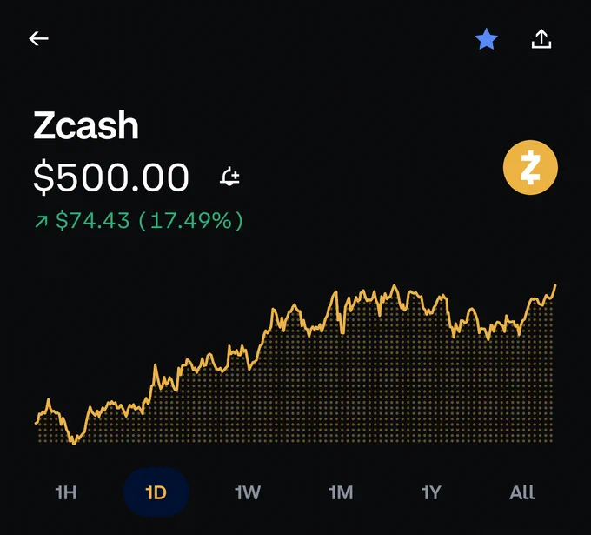Click the green upward trend arrow
The width and height of the screenshot is (591, 535).
point(41,222)
